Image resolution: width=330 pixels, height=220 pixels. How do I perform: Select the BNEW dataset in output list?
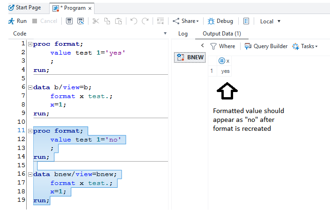pyautogui.click(x=190, y=57)
